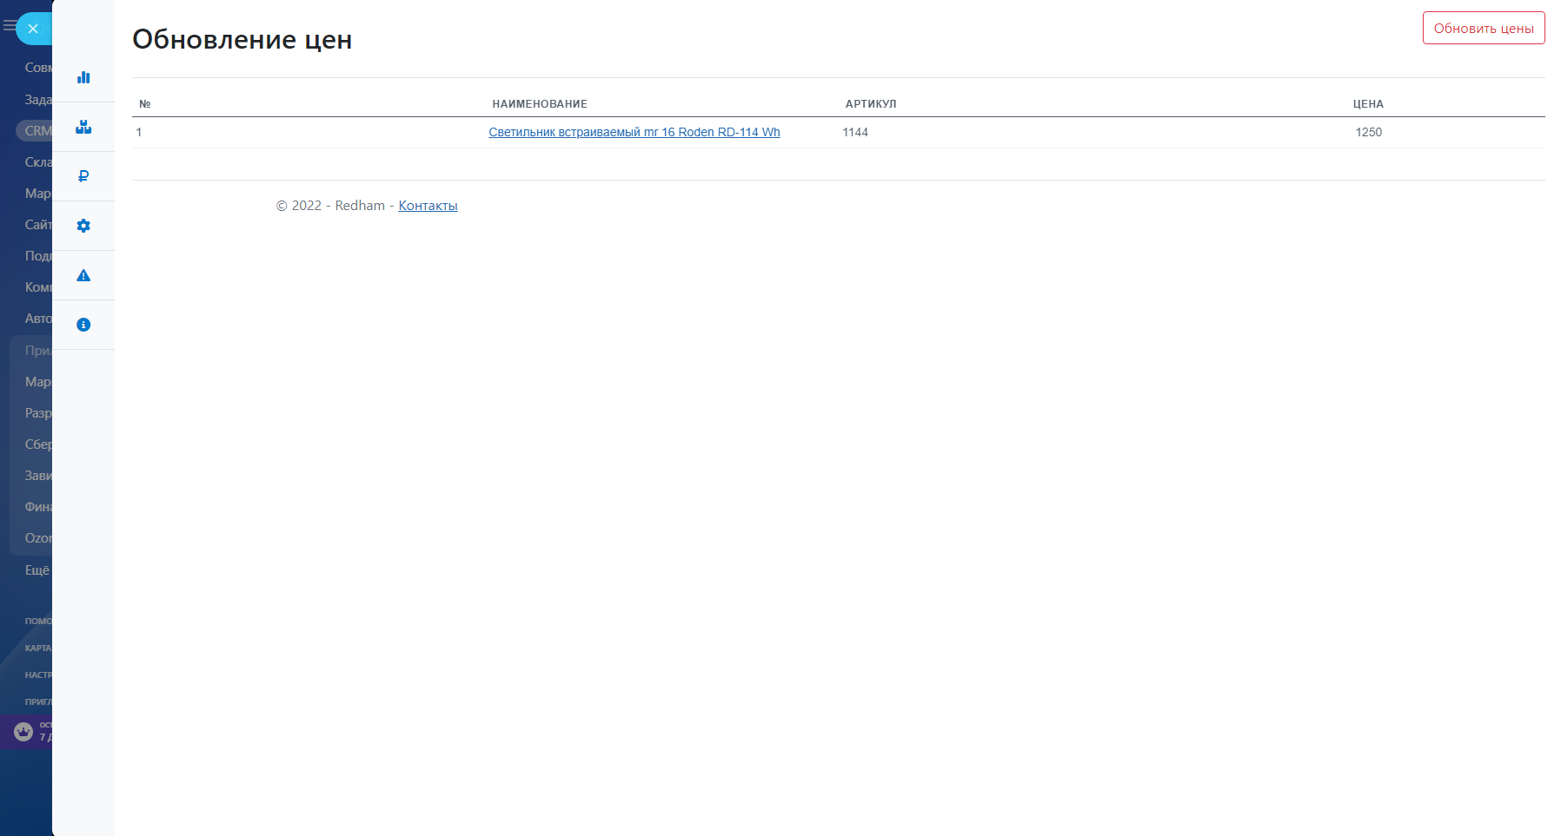
Task: Open the Ozon item in left menu
Action: [x=38, y=538]
